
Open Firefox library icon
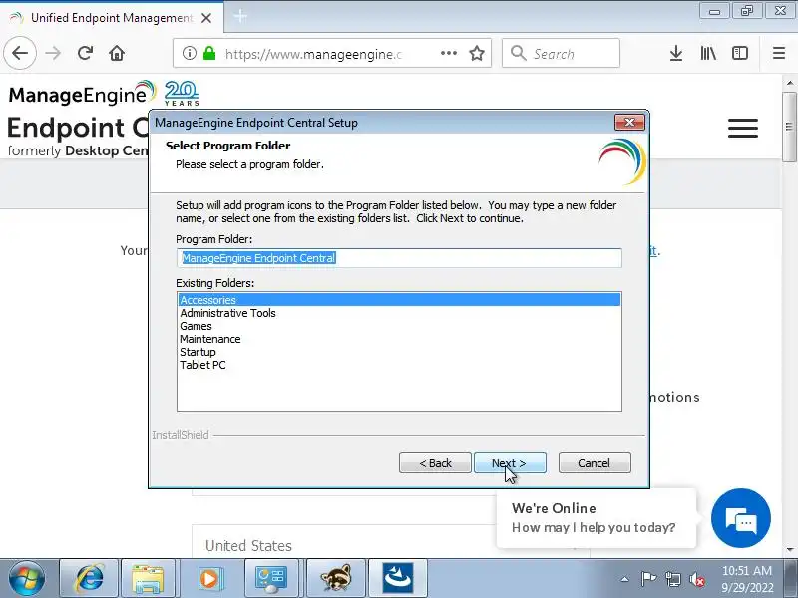click(708, 53)
